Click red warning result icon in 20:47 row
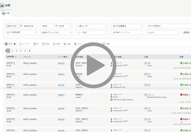This screenshot has height=132, width=191. coord(181,94)
